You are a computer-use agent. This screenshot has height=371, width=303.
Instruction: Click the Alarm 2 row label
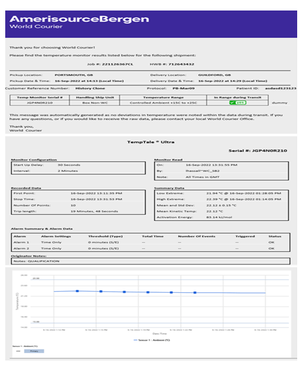(x=22, y=249)
